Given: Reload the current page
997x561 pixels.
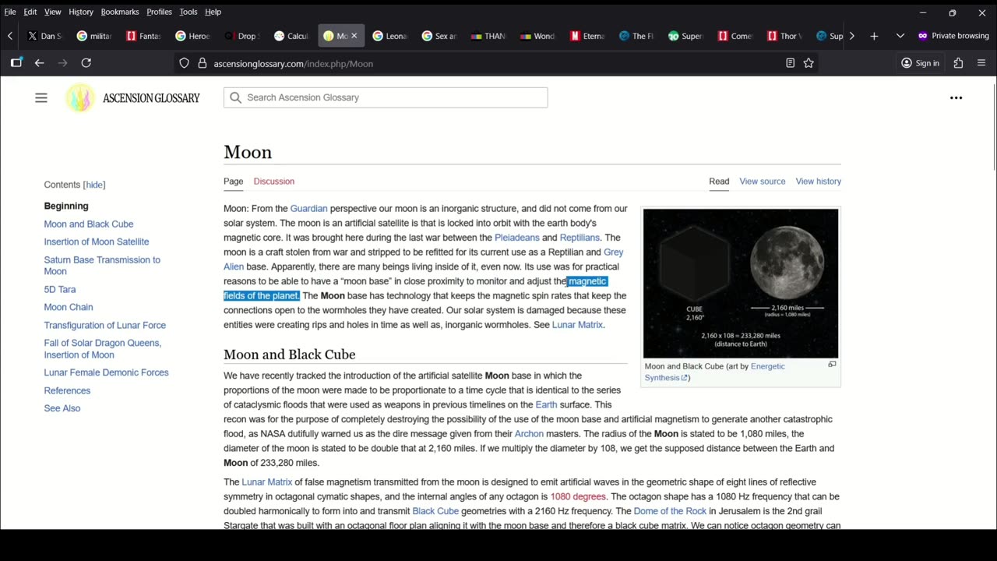Looking at the screenshot, I should tap(86, 63).
